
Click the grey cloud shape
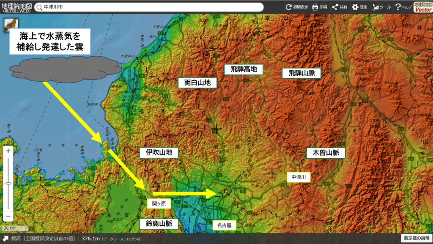pos(57,70)
